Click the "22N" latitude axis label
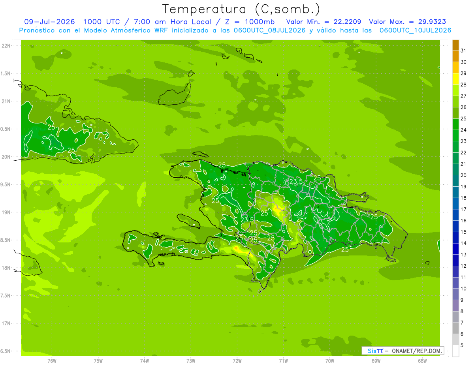 (6, 46)
